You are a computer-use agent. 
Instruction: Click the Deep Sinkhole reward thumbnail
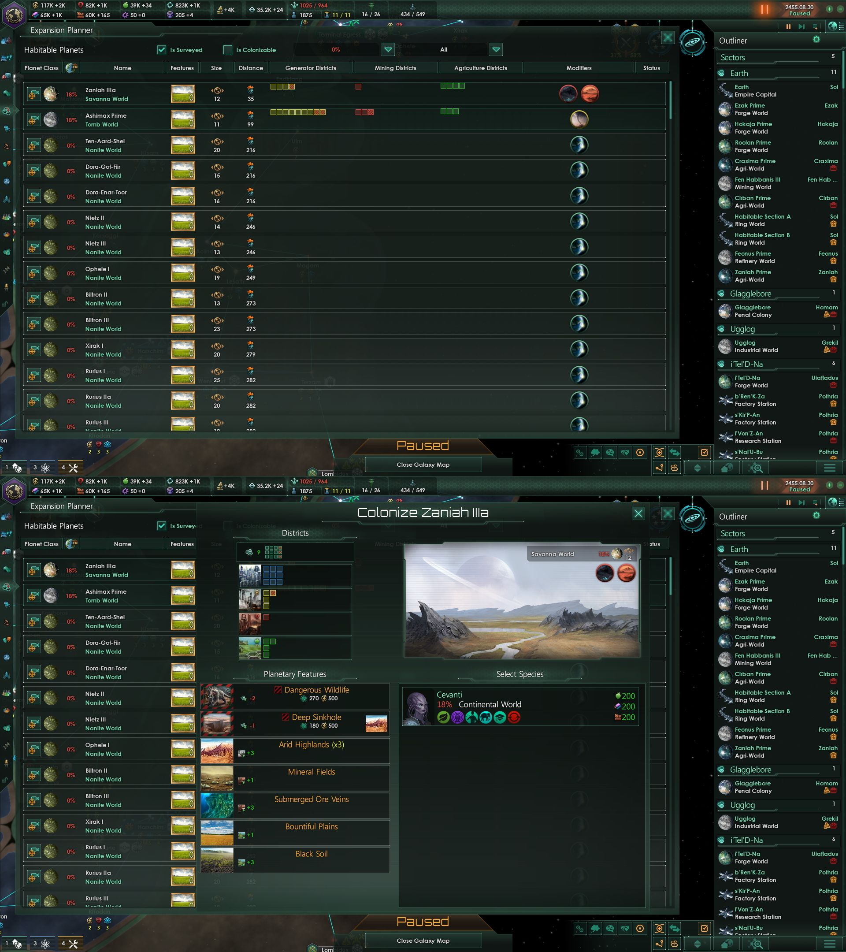[376, 724]
